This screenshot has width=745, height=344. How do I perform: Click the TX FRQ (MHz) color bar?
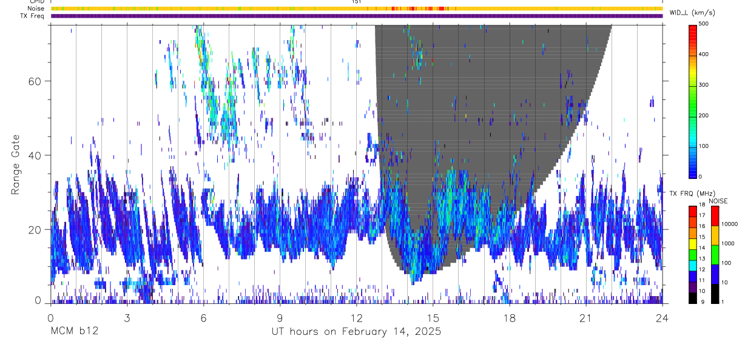click(x=693, y=254)
